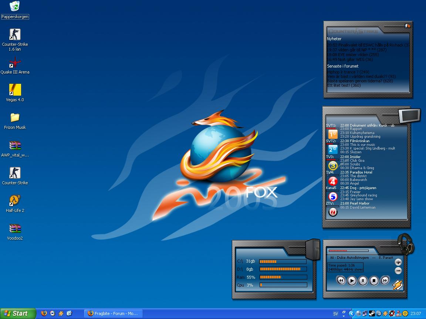
Task: Play the track in the player widget
Action: pos(352,280)
